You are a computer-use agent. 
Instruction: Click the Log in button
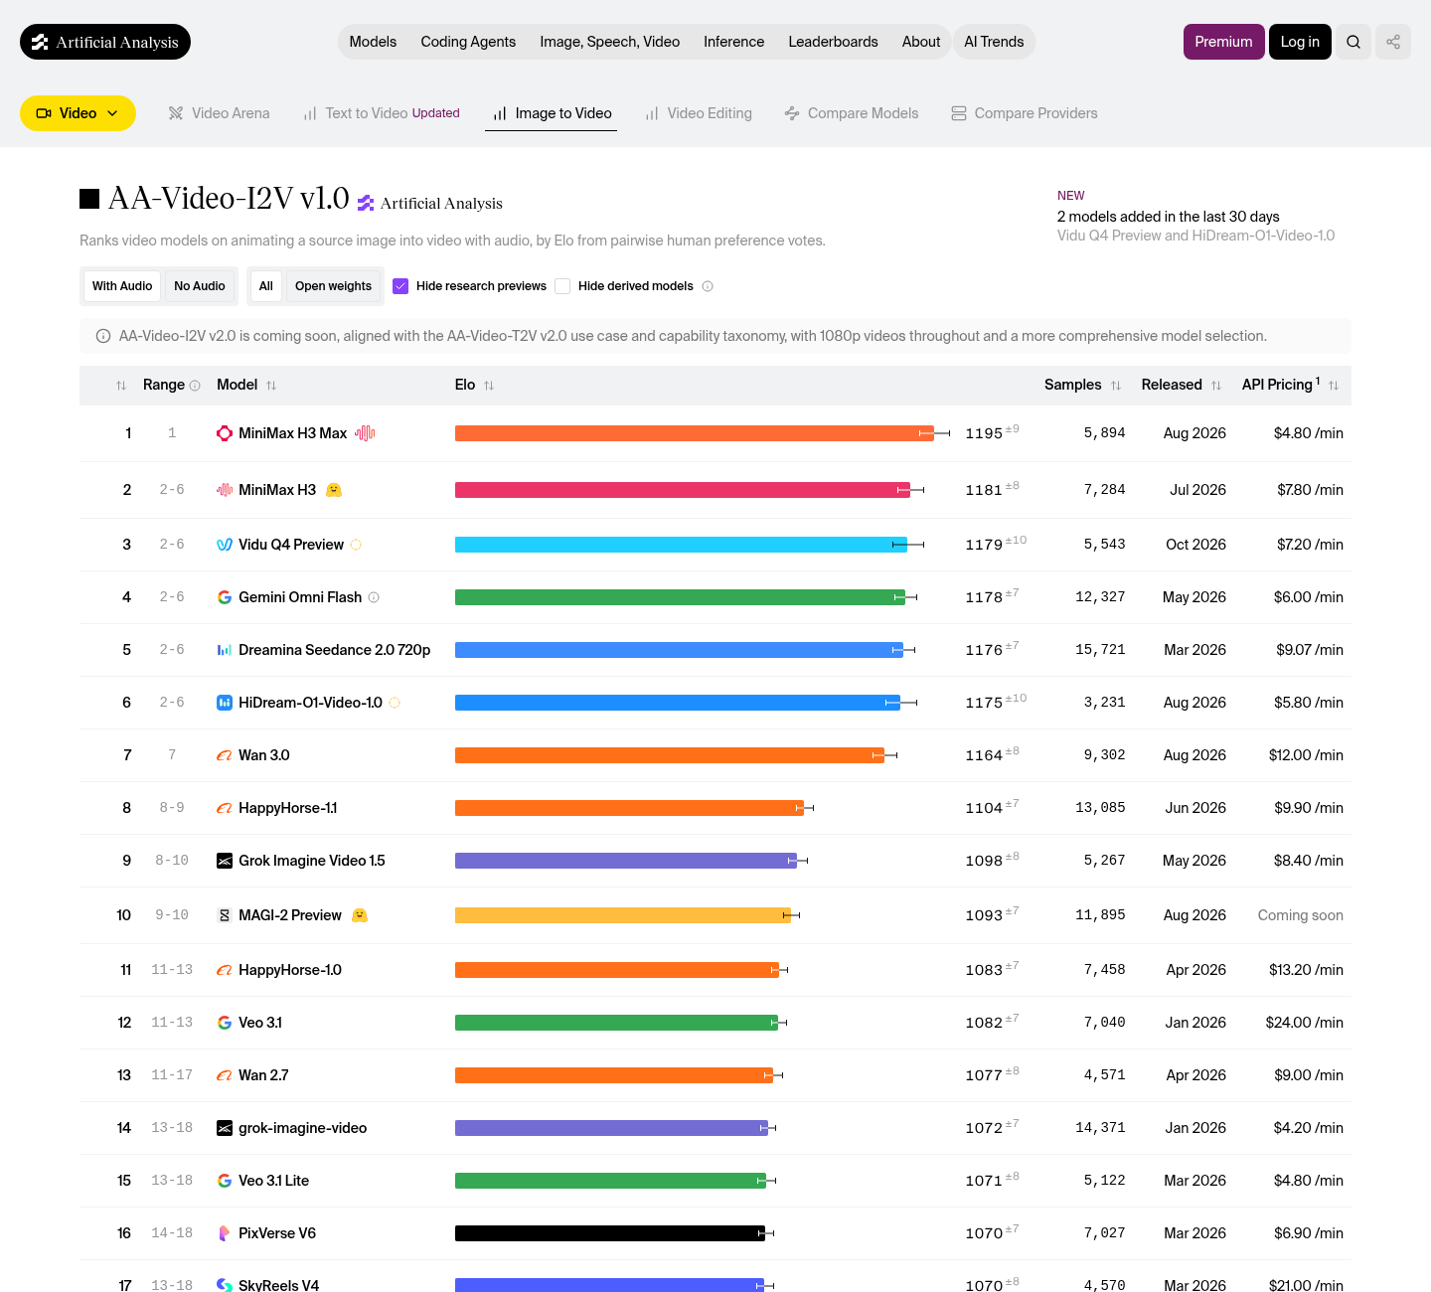pos(1300,42)
